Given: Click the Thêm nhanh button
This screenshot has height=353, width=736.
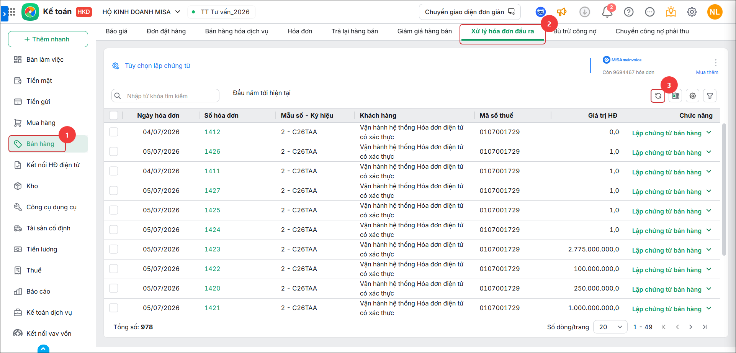Looking at the screenshot, I should [x=48, y=39].
